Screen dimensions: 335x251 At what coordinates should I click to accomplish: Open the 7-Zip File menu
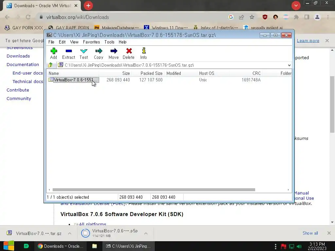(x=51, y=42)
